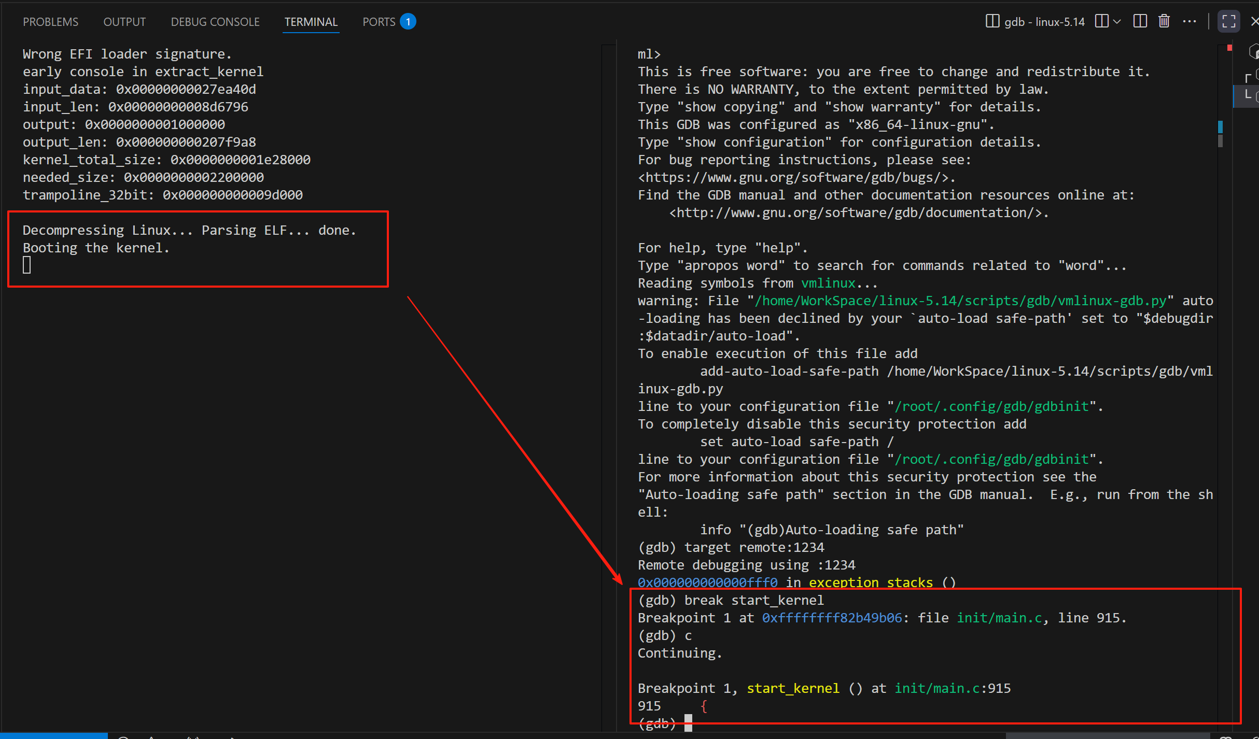
Task: Click the start_kernel function name in yellow
Action: coord(793,689)
